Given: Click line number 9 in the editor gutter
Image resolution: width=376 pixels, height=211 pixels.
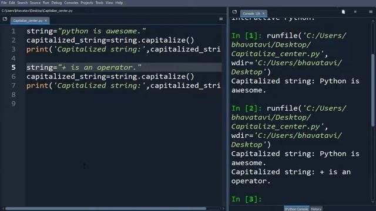Looking at the screenshot, I should (14, 104).
